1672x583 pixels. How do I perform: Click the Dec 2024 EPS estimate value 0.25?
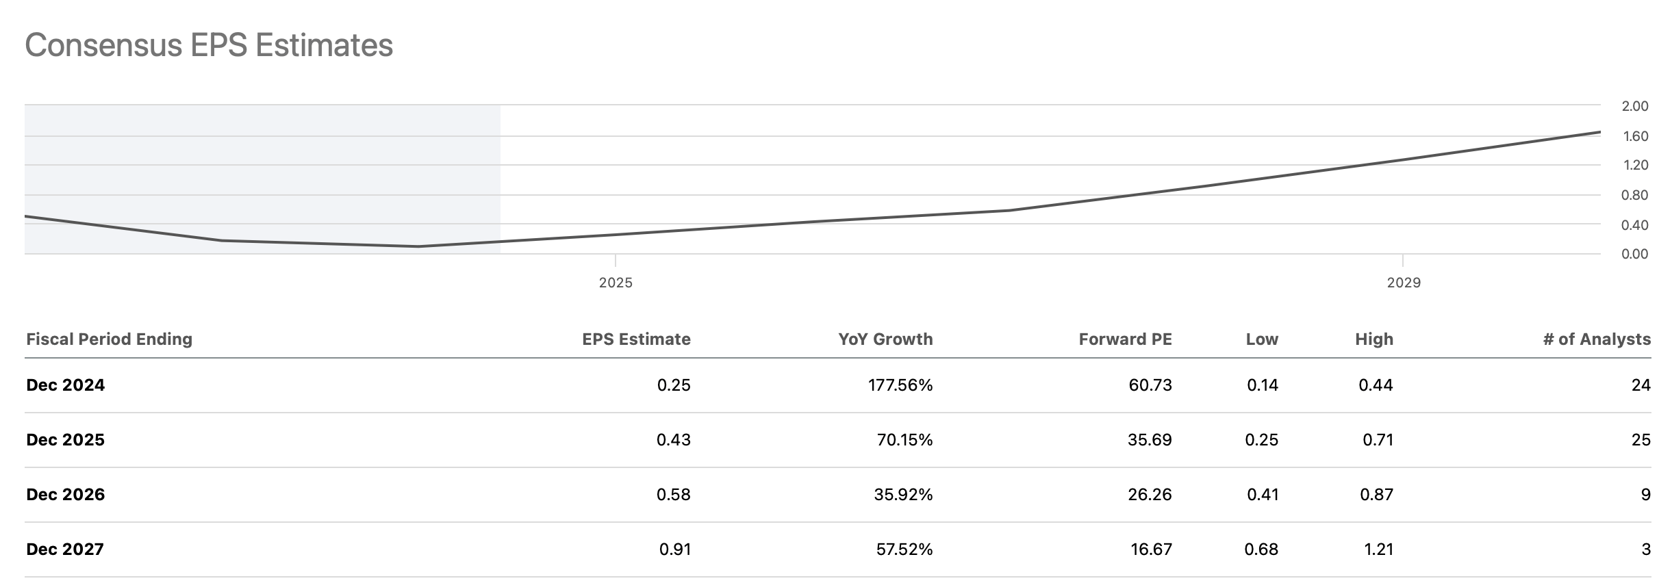(x=674, y=385)
